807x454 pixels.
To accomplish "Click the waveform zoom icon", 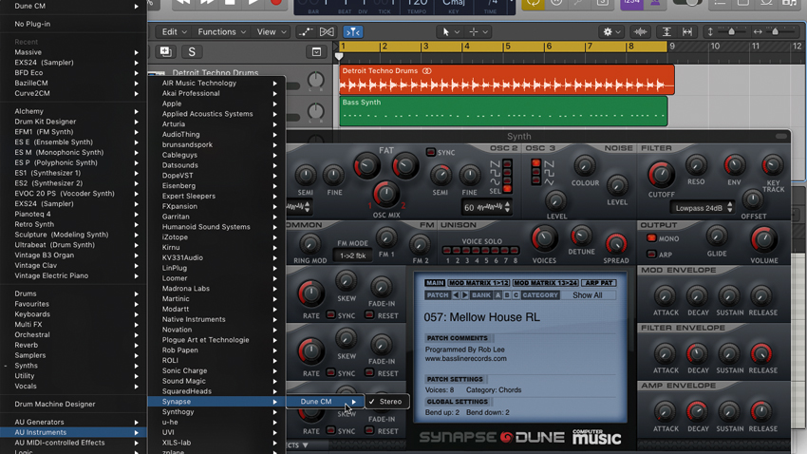I will [x=640, y=32].
